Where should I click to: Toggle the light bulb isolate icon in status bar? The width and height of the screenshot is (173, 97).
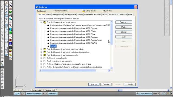(168, 93)
